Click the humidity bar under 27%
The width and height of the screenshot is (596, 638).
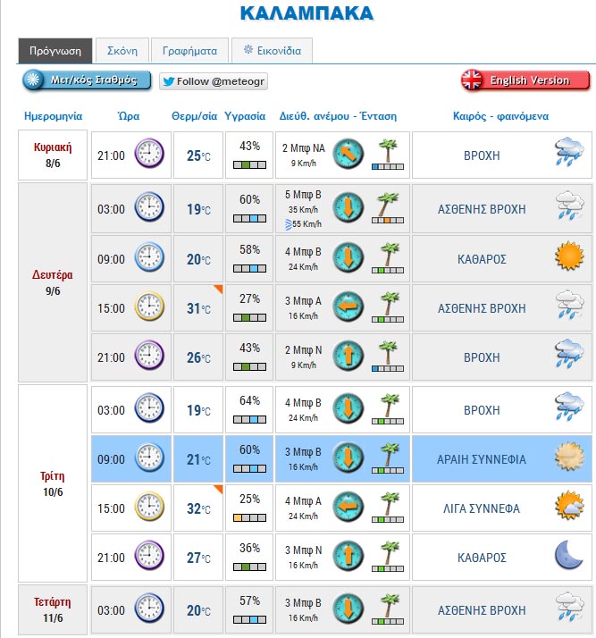249,317
